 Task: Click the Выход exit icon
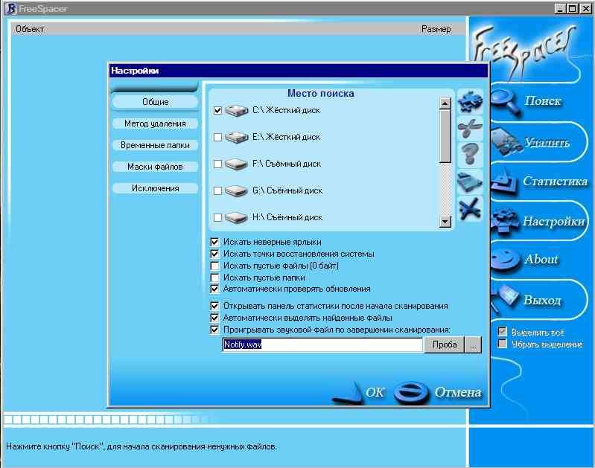coord(503,299)
